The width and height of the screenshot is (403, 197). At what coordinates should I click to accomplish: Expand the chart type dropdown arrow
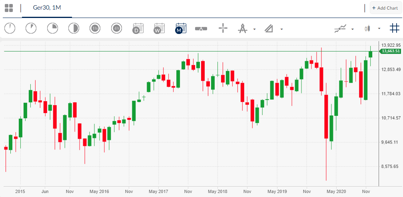click(379, 29)
